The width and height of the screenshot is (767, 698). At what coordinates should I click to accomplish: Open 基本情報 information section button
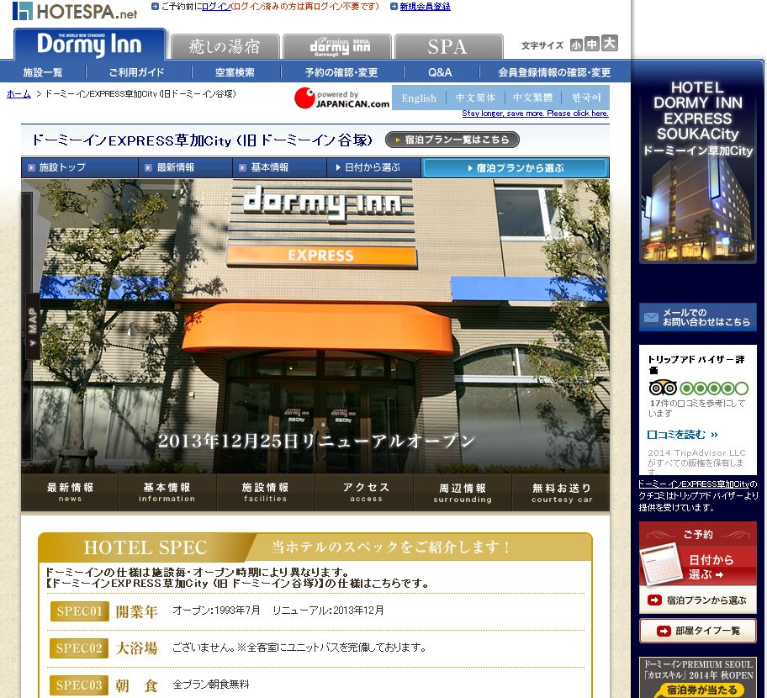point(167,493)
